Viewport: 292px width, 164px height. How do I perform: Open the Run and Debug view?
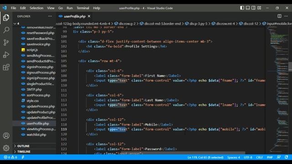(x=6, y=55)
